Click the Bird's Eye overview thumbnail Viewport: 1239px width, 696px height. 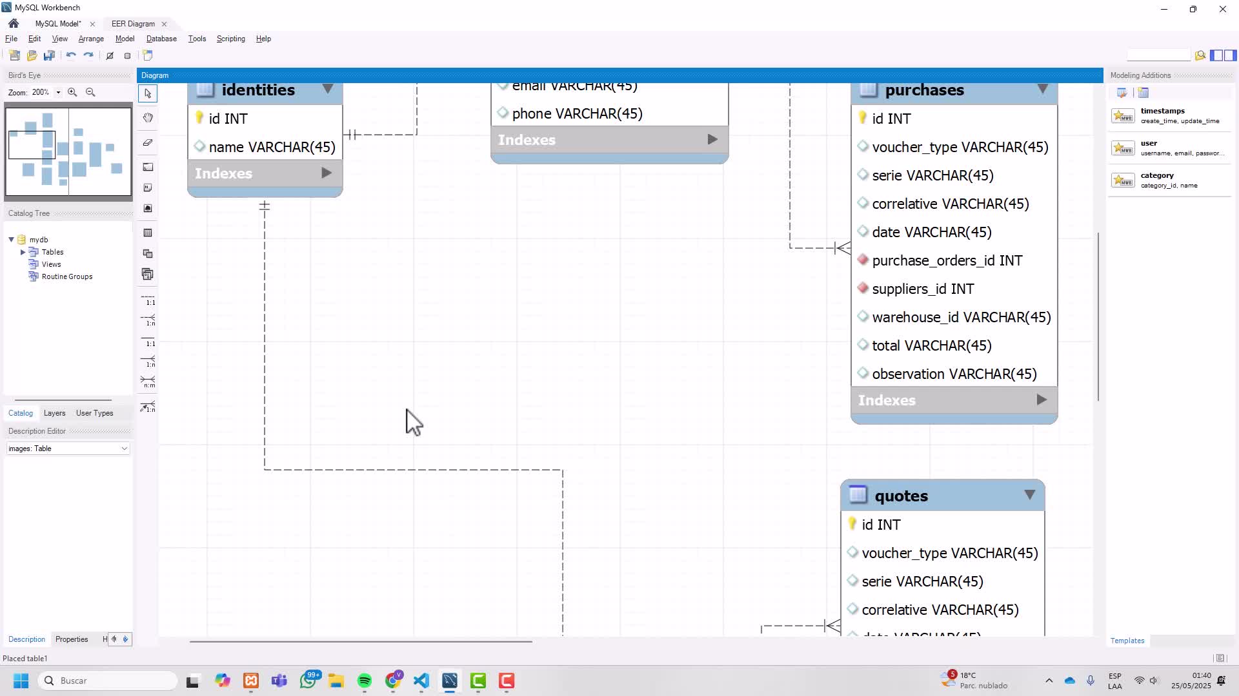68,151
